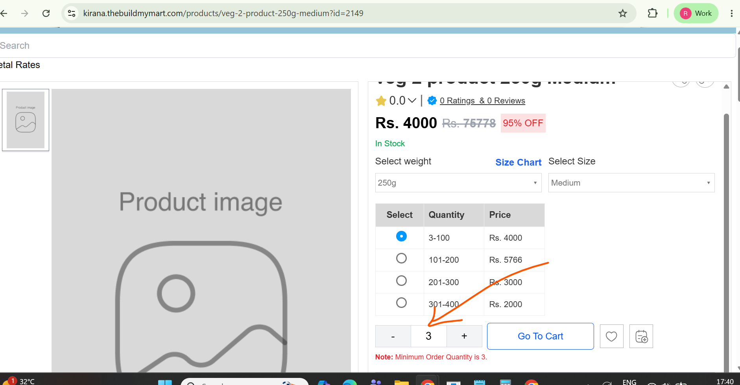The width and height of the screenshot is (740, 385).
Task: Click the 95% OFF discount badge
Action: [523, 123]
